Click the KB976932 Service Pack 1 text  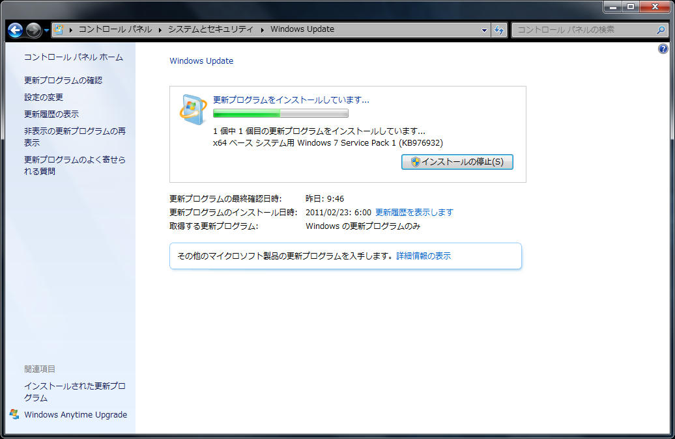pyautogui.click(x=328, y=143)
